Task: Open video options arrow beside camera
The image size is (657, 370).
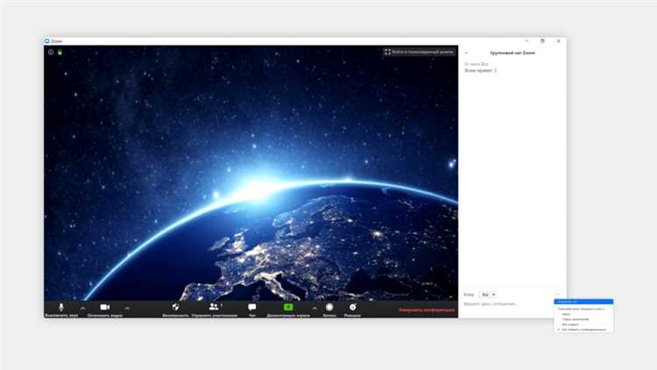Action: coord(127,308)
